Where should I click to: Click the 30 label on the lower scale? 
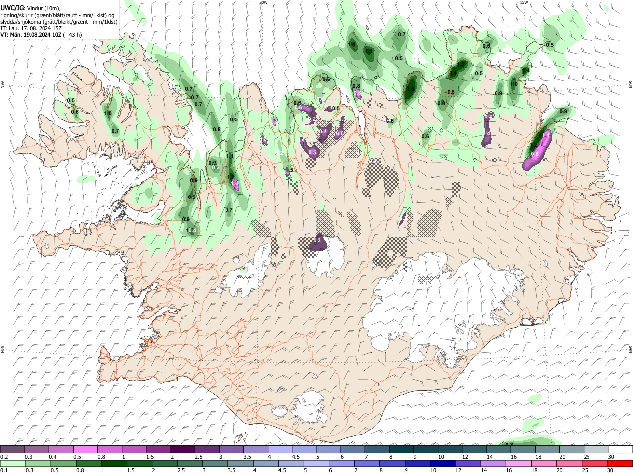[x=611, y=470]
